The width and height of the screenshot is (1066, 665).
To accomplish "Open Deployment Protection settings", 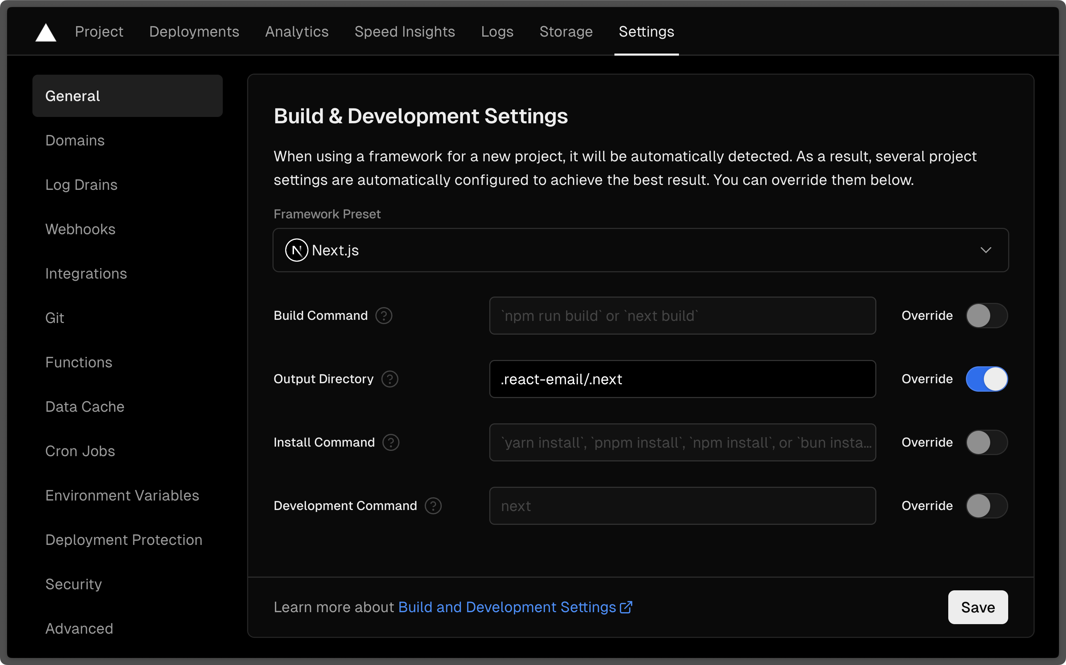I will (123, 539).
